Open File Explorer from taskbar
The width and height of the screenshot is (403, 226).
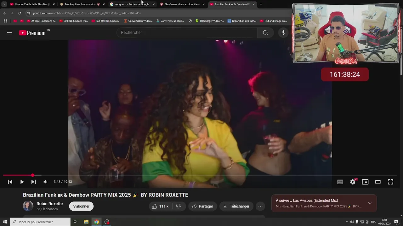pyautogui.click(x=86, y=222)
